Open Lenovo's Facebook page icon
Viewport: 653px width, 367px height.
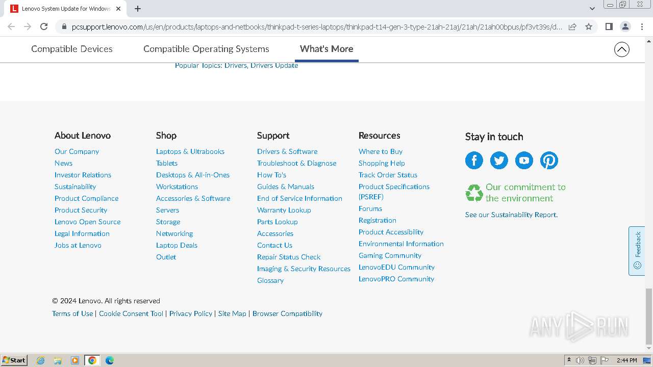coord(474,161)
